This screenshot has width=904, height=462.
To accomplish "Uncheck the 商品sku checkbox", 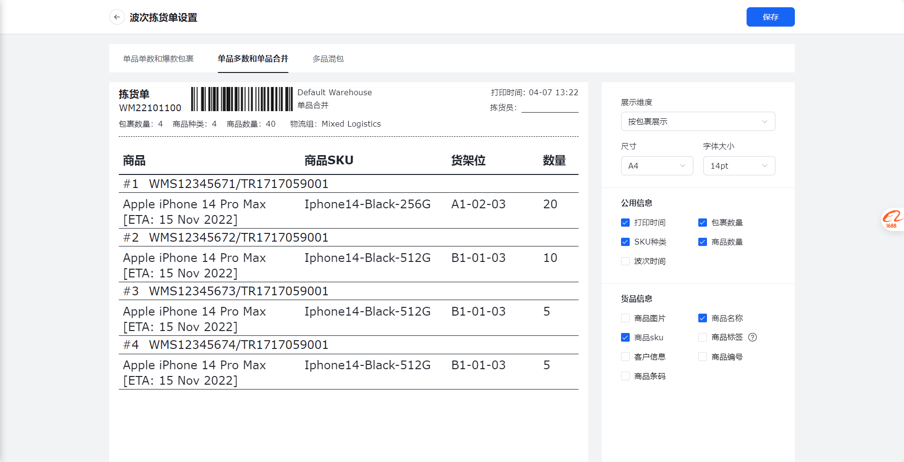I will point(625,337).
